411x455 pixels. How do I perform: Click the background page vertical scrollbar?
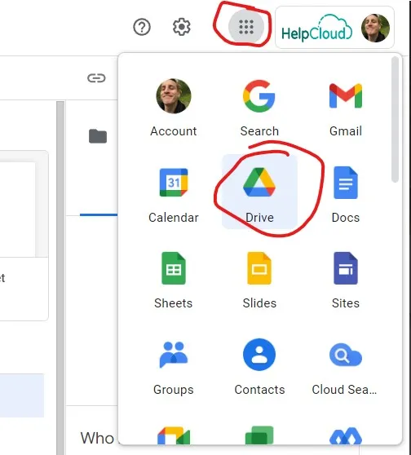tap(60, 278)
